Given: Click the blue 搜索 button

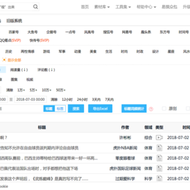Looking at the screenshot, I should click(76, 109).
